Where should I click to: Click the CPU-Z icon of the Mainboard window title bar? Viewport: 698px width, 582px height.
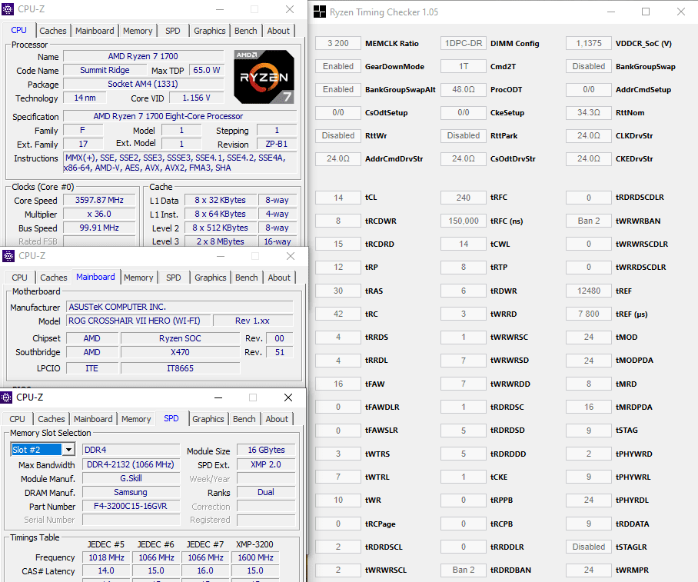pyautogui.click(x=8, y=256)
